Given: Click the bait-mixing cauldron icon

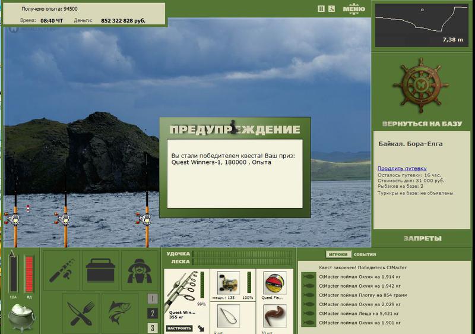Looking at the screenshot, I should [21, 317].
